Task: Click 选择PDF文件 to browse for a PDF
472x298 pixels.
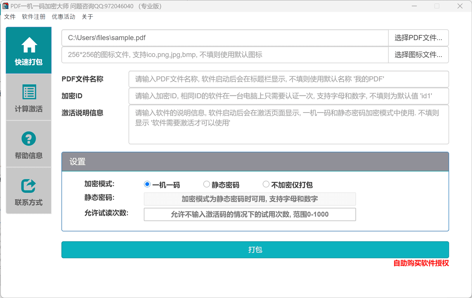Action: 418,38
